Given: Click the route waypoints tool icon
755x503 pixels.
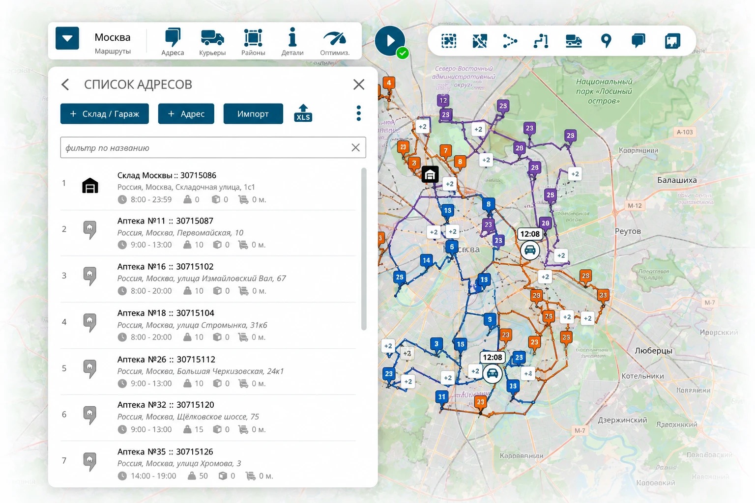Looking at the screenshot, I should click(x=541, y=41).
